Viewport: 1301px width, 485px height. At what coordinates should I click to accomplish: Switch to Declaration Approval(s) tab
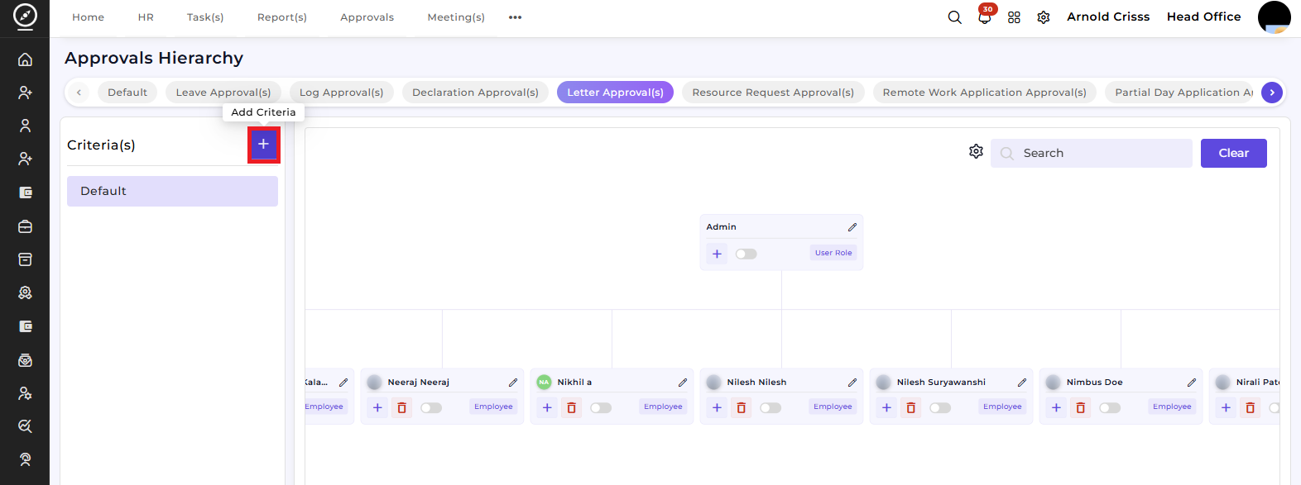(475, 93)
